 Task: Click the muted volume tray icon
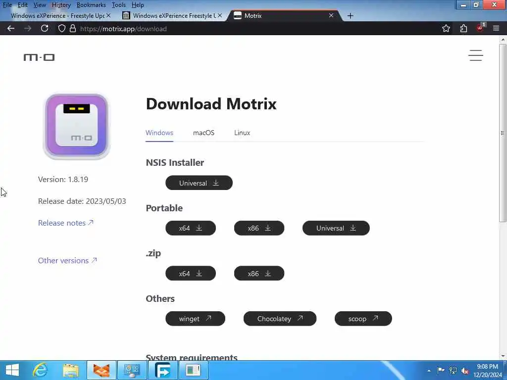465,371
